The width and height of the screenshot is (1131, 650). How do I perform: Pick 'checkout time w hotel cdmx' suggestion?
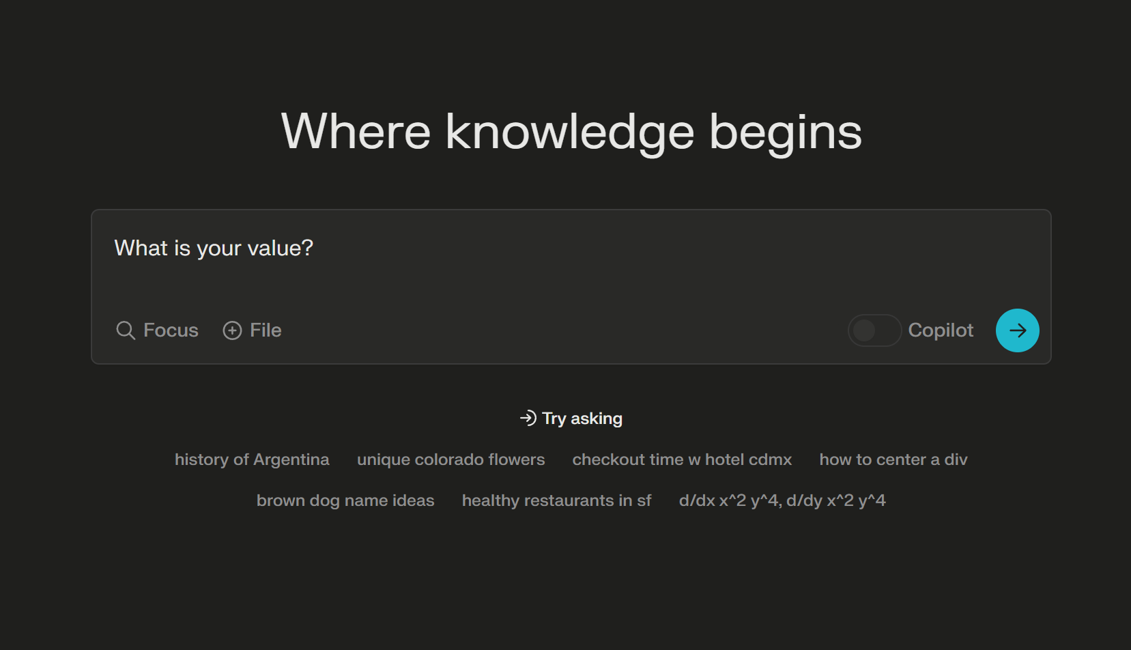pyautogui.click(x=682, y=460)
